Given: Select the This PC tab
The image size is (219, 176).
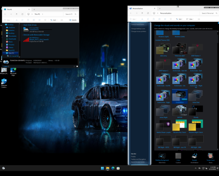Looking at the screenshot, I should tap(17, 9).
